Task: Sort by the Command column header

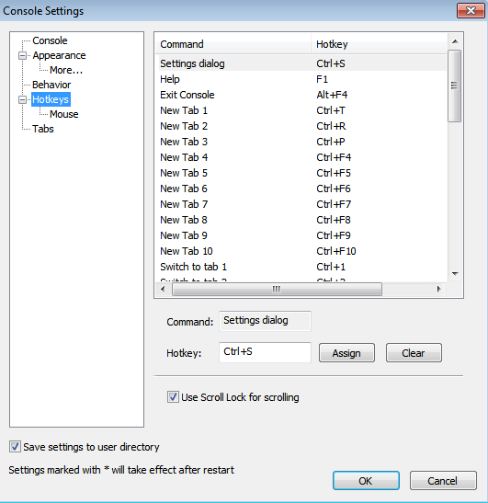Action: (233, 44)
